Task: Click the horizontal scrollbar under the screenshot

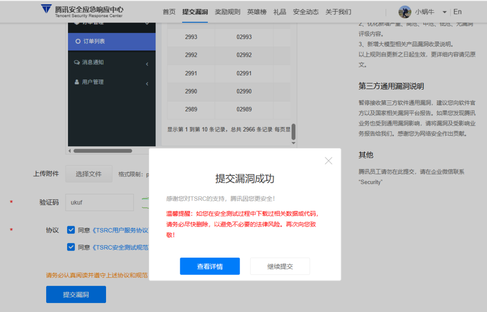Action: click(x=102, y=151)
